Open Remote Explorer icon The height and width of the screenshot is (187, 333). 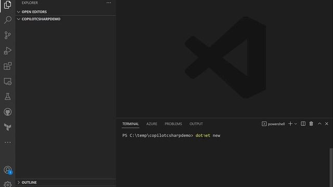pos(8,82)
